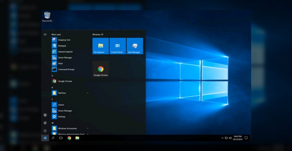Open the Task Manager tile

135,46
